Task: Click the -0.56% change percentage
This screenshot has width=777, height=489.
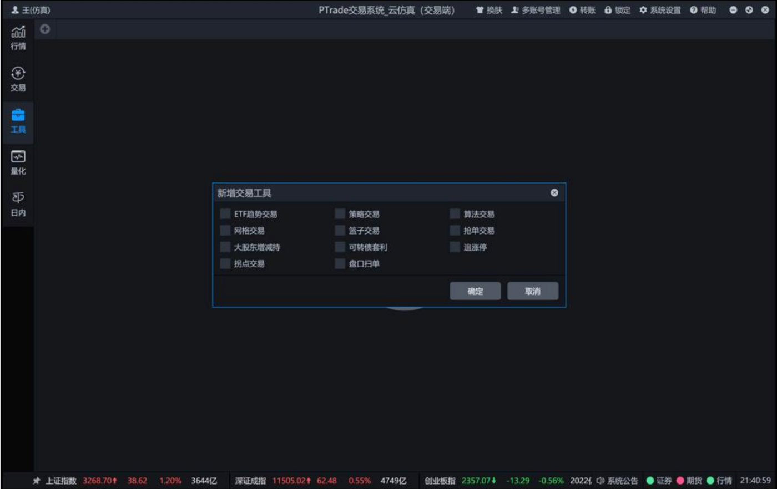Action: coord(551,481)
